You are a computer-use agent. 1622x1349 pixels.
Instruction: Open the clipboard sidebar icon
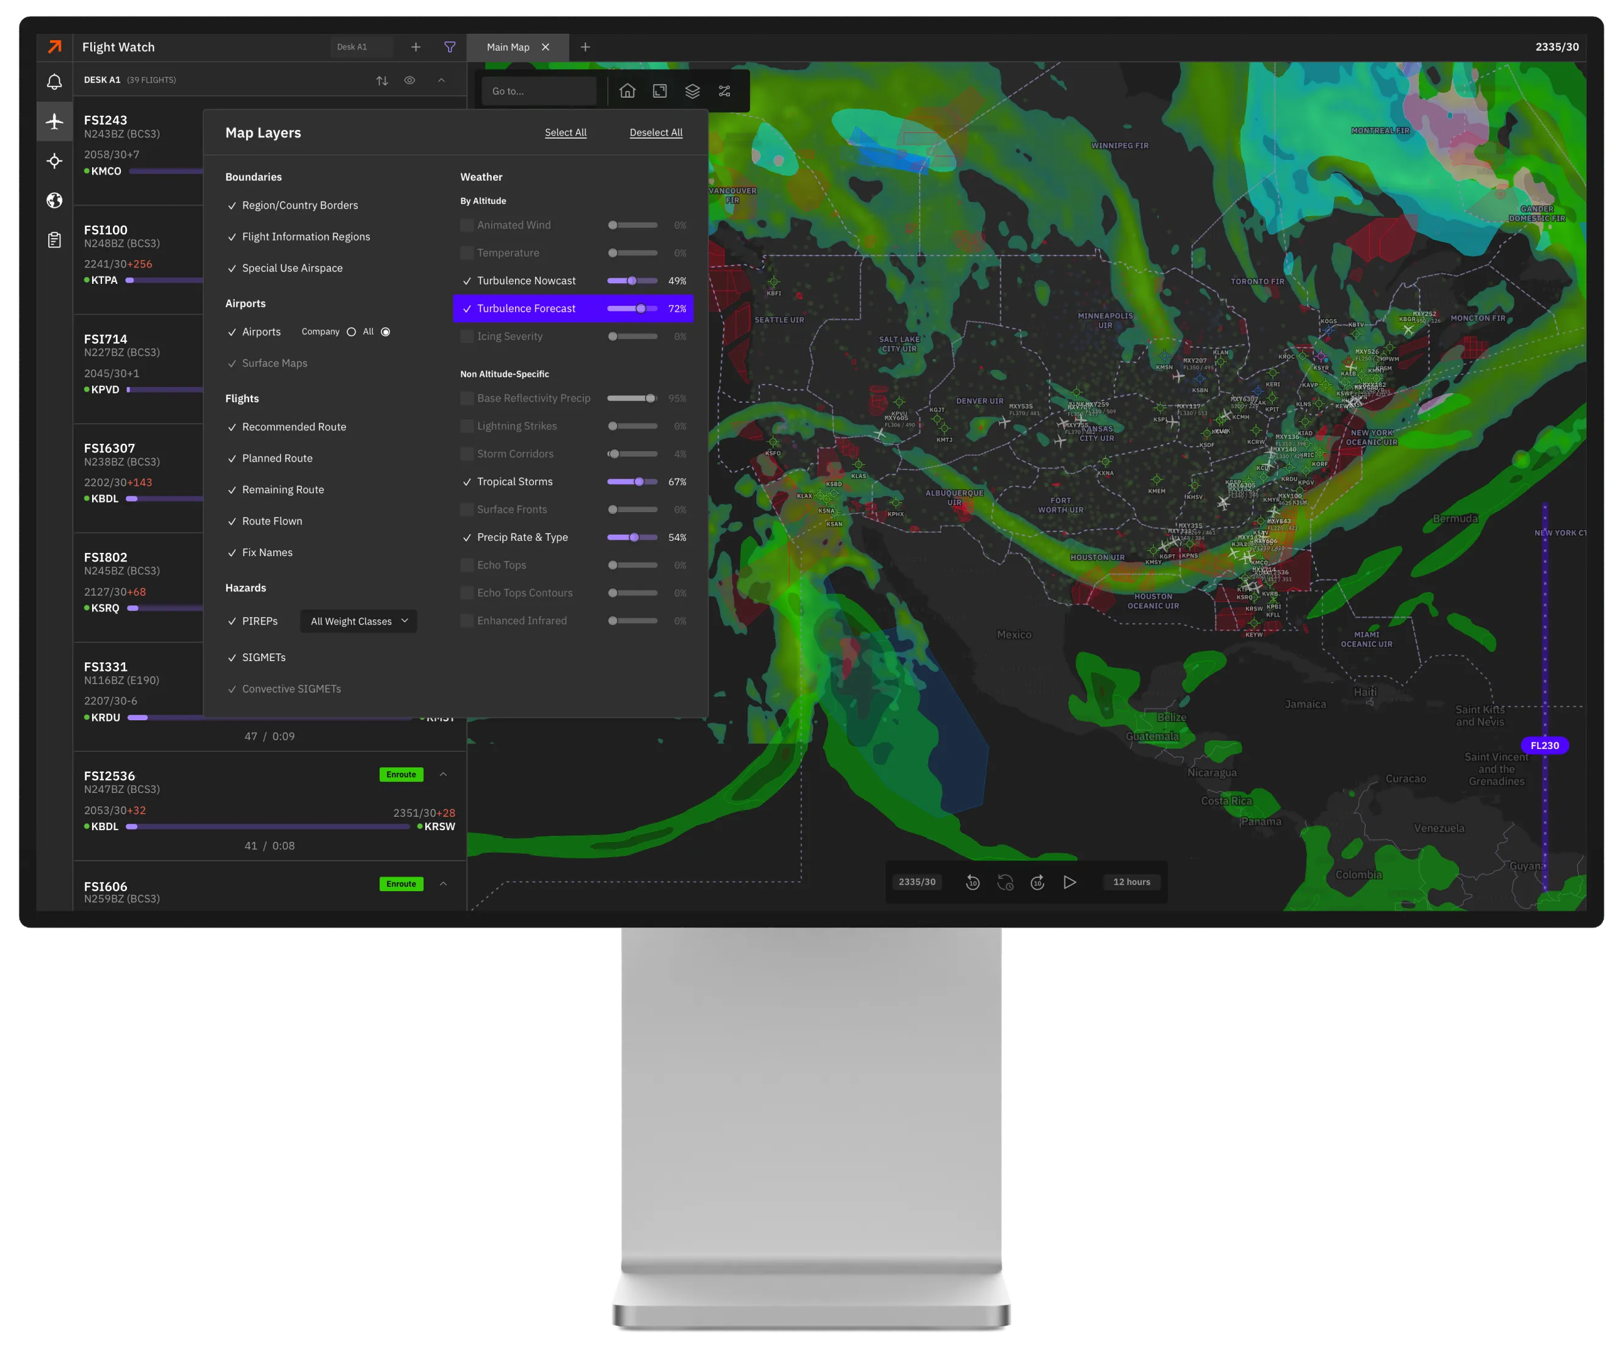coord(54,241)
